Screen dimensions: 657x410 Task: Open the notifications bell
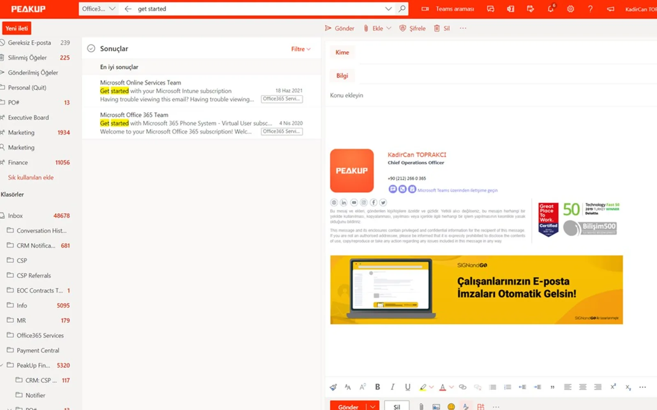551,9
